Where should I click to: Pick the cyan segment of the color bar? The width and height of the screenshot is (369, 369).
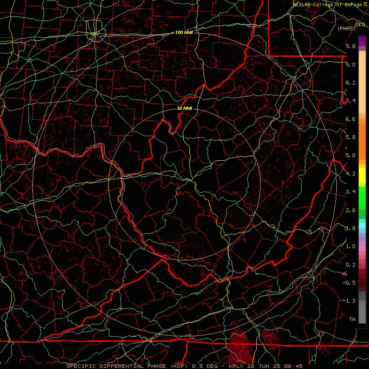pos(362,225)
